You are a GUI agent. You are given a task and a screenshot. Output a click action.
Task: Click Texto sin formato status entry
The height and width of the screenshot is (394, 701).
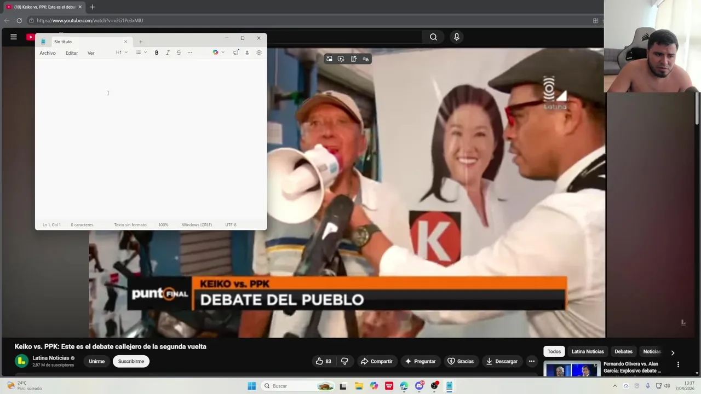tap(130, 225)
